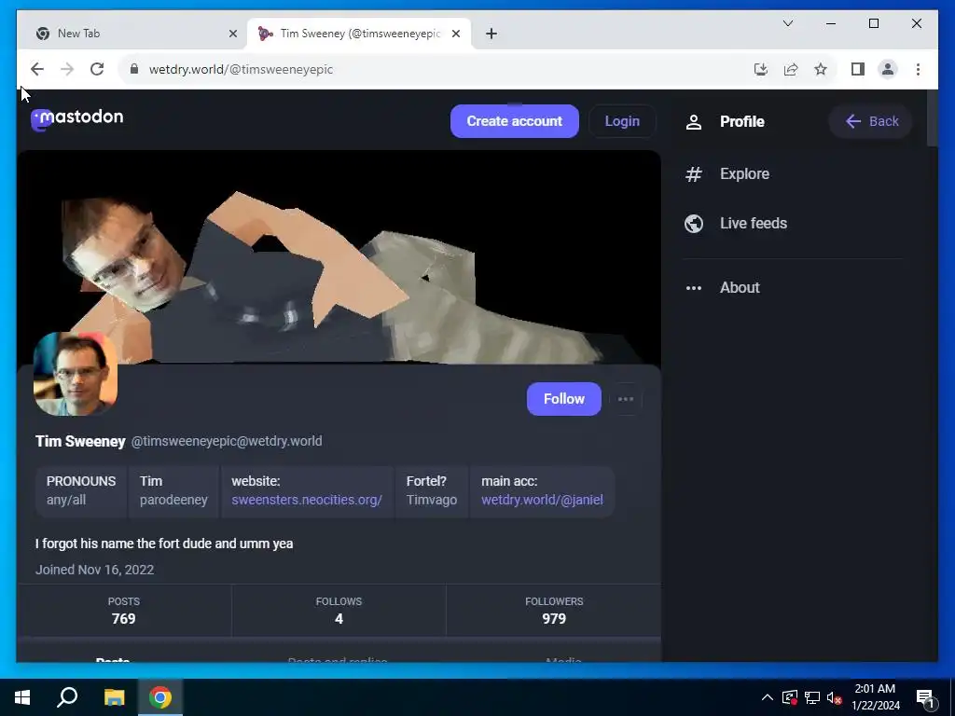
Task: Follow Tim Sweeney
Action: [564, 399]
